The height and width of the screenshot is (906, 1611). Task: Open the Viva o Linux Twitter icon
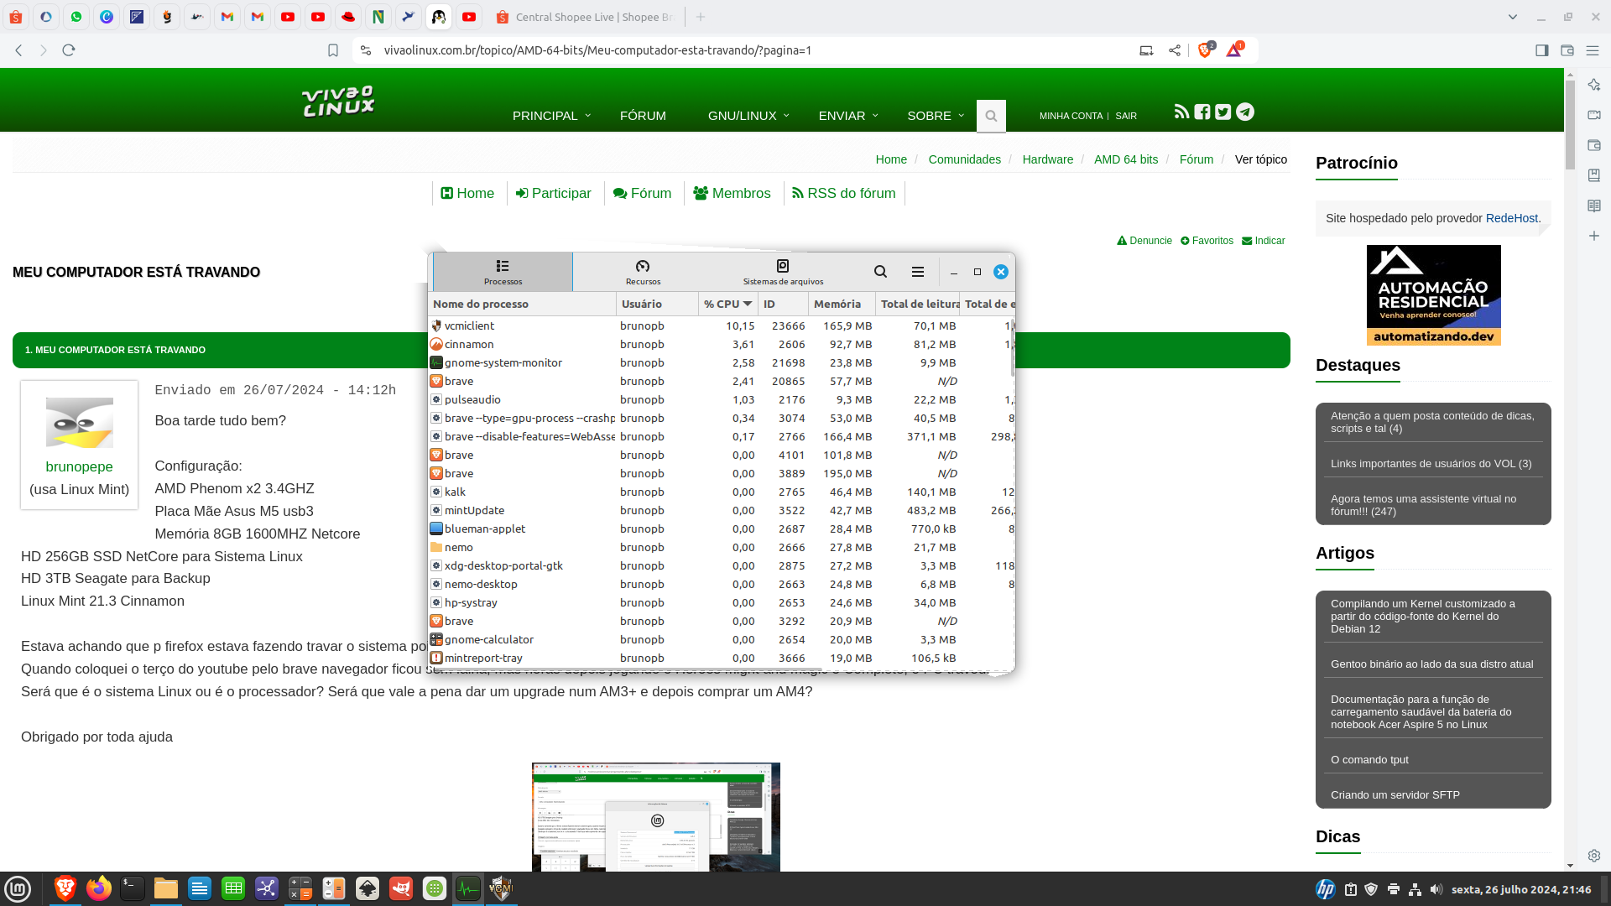(x=1223, y=112)
